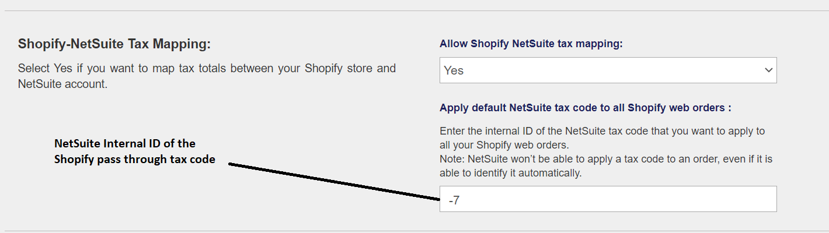
Task: Click the 'Apply default NetSuite tax code' label
Action: (585, 108)
